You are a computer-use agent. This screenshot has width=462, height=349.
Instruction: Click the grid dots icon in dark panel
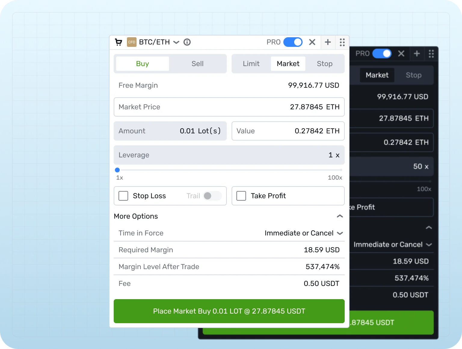coord(431,54)
